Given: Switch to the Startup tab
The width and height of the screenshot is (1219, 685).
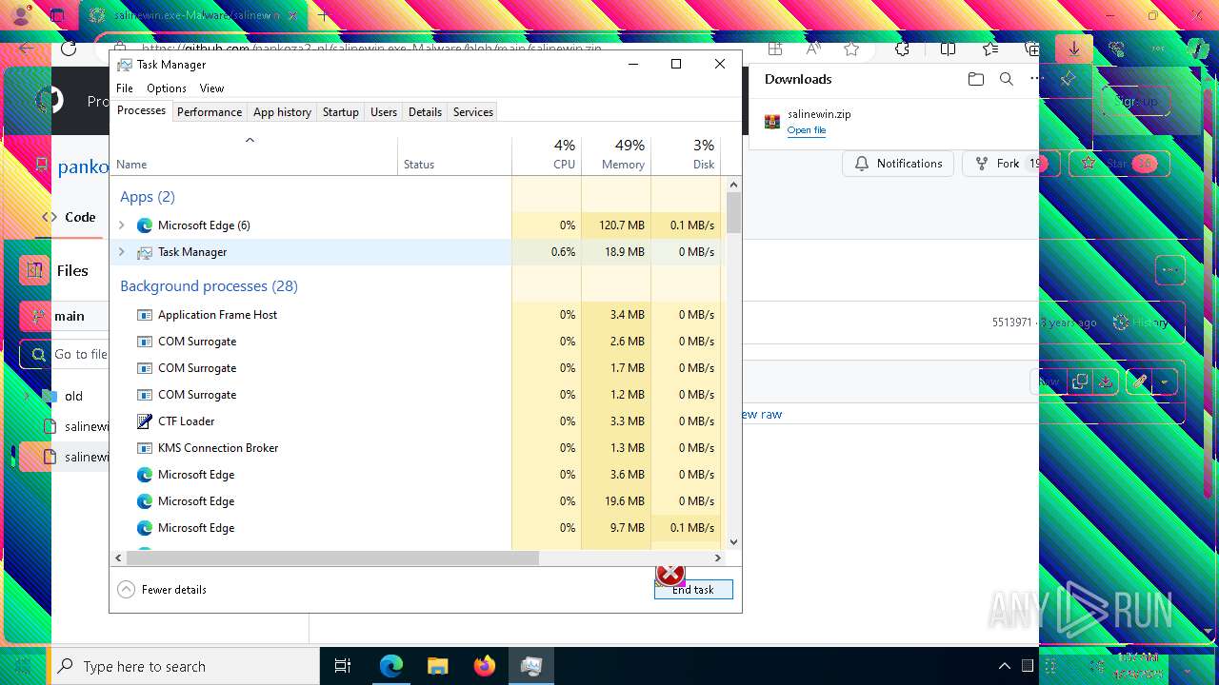Looking at the screenshot, I should pyautogui.click(x=340, y=111).
